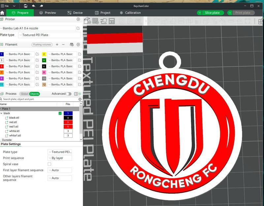Click the Arrange all objects icon
Image resolution: width=264 pixels, height=206 pixels.
112,21
